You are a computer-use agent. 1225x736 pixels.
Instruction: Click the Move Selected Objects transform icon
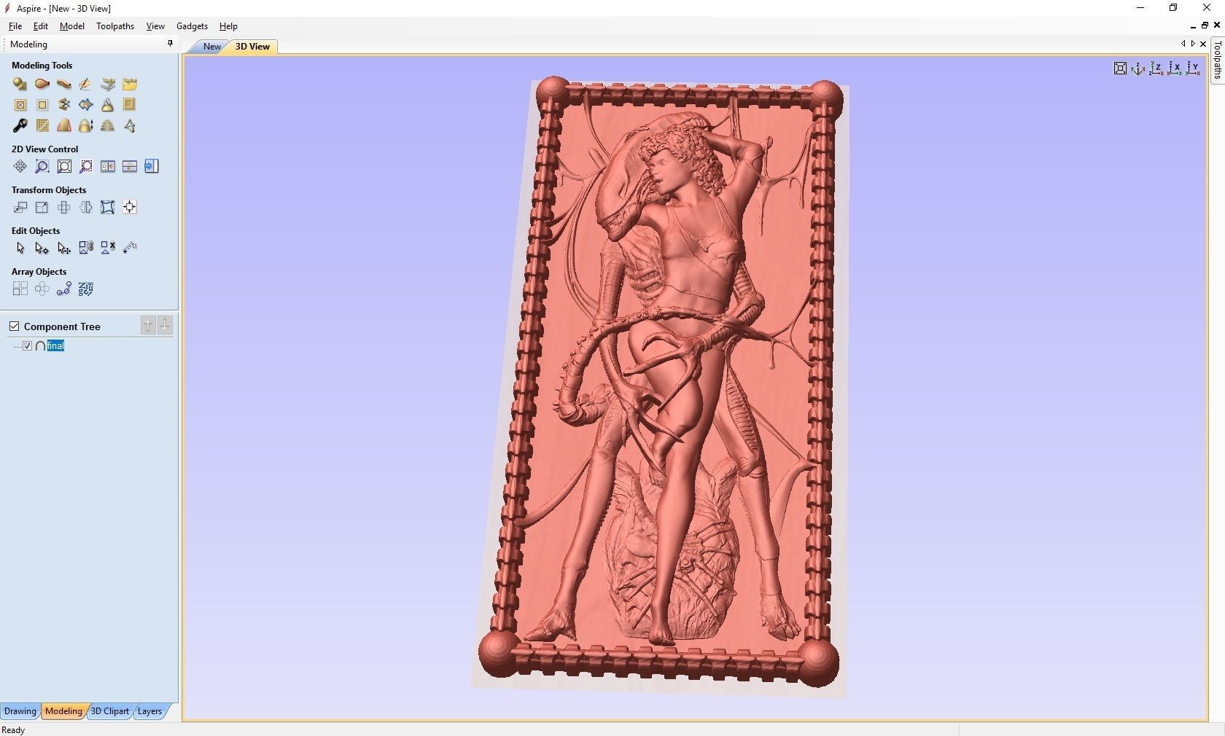click(x=20, y=207)
